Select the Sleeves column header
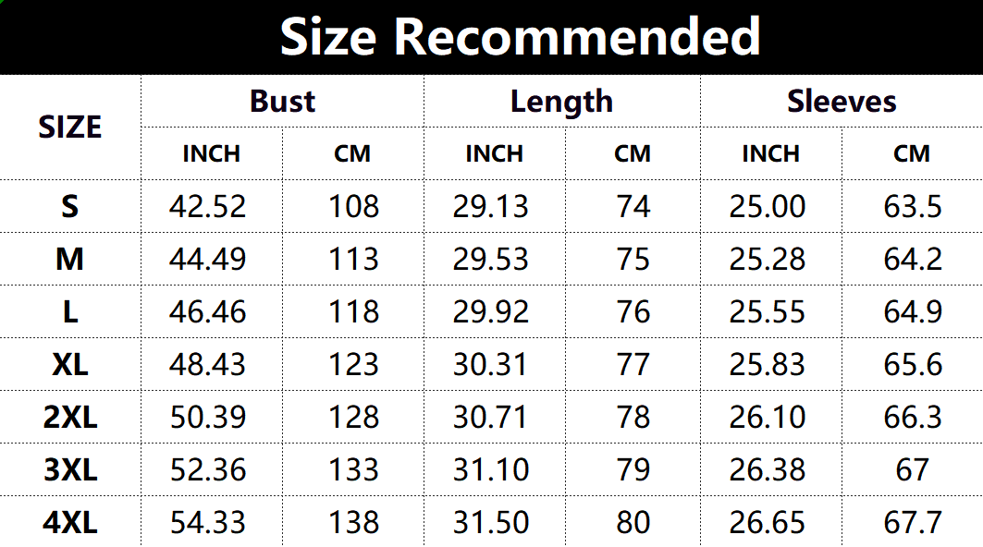 [x=842, y=101]
